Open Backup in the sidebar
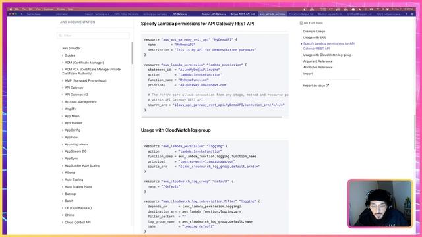Viewport: 422px width, 237px height. (71, 194)
